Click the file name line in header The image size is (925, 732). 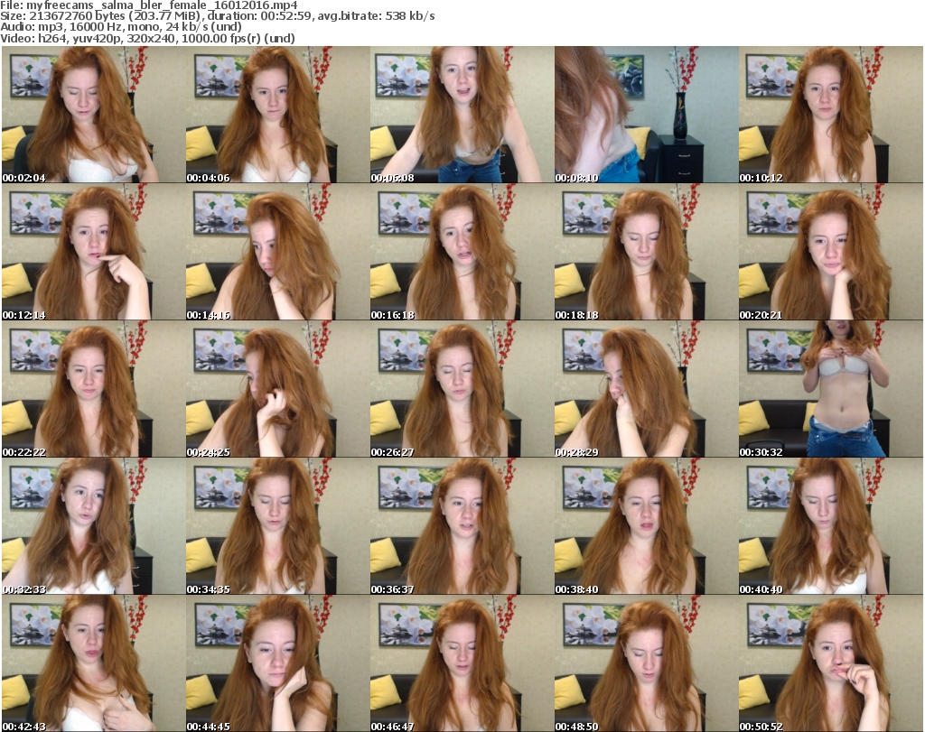[x=149, y=5]
